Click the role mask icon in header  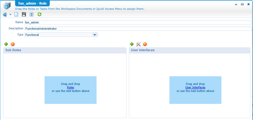pyautogui.click(x=7, y=6)
